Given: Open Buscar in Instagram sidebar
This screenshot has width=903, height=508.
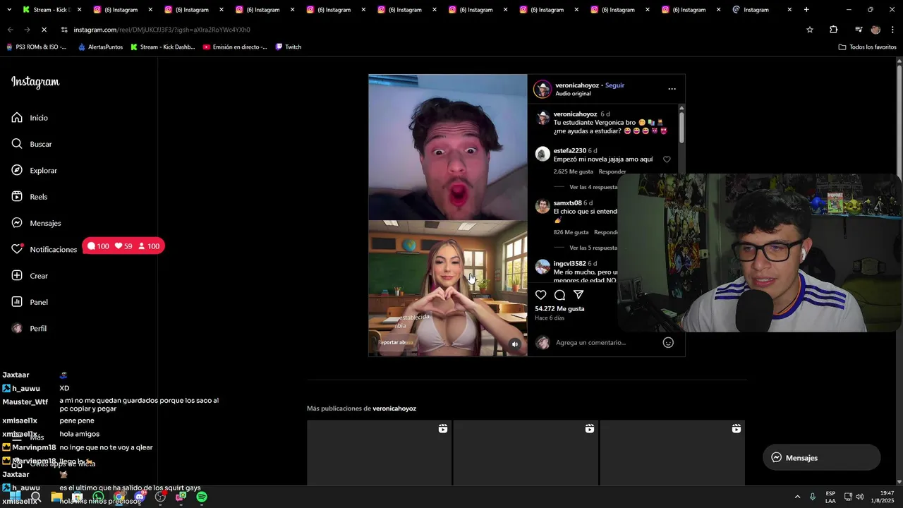Looking at the screenshot, I should tap(32, 144).
